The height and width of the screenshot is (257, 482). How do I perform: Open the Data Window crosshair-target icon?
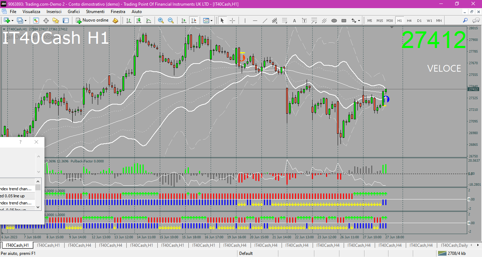pyautogui.click(x=46, y=20)
